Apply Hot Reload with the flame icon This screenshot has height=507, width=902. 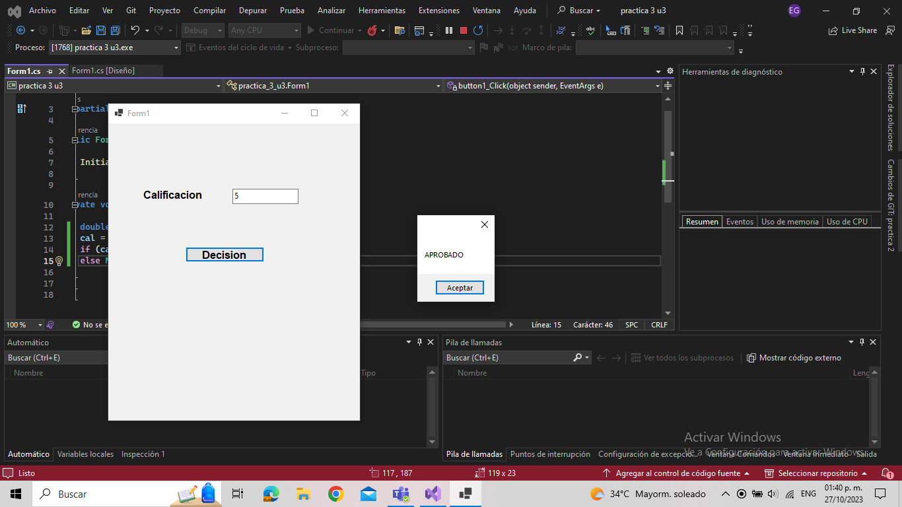[x=372, y=30]
